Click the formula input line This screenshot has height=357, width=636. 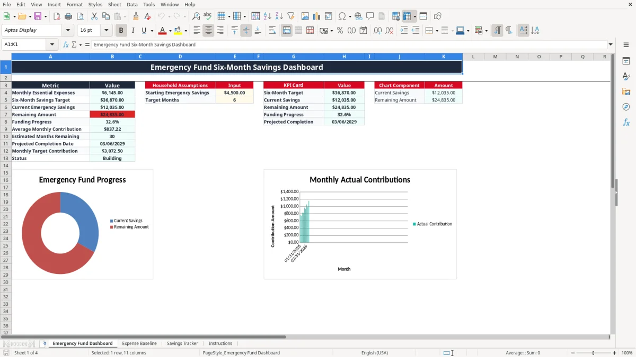click(x=349, y=44)
